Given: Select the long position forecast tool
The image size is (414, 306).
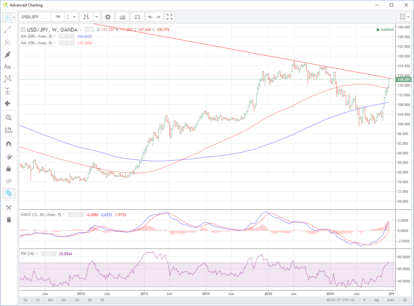Looking at the screenshot, I should (x=7, y=91).
